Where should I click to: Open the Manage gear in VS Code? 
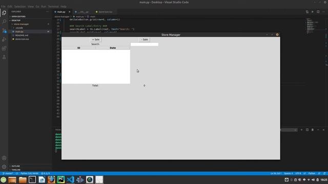(4, 167)
